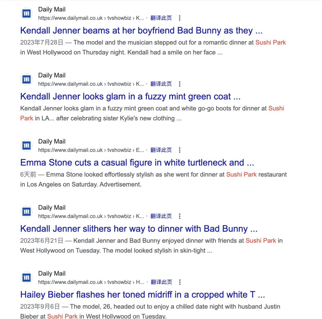
Task: Click 翻译此页 for the Hailey Bieber result
Action: point(161,282)
